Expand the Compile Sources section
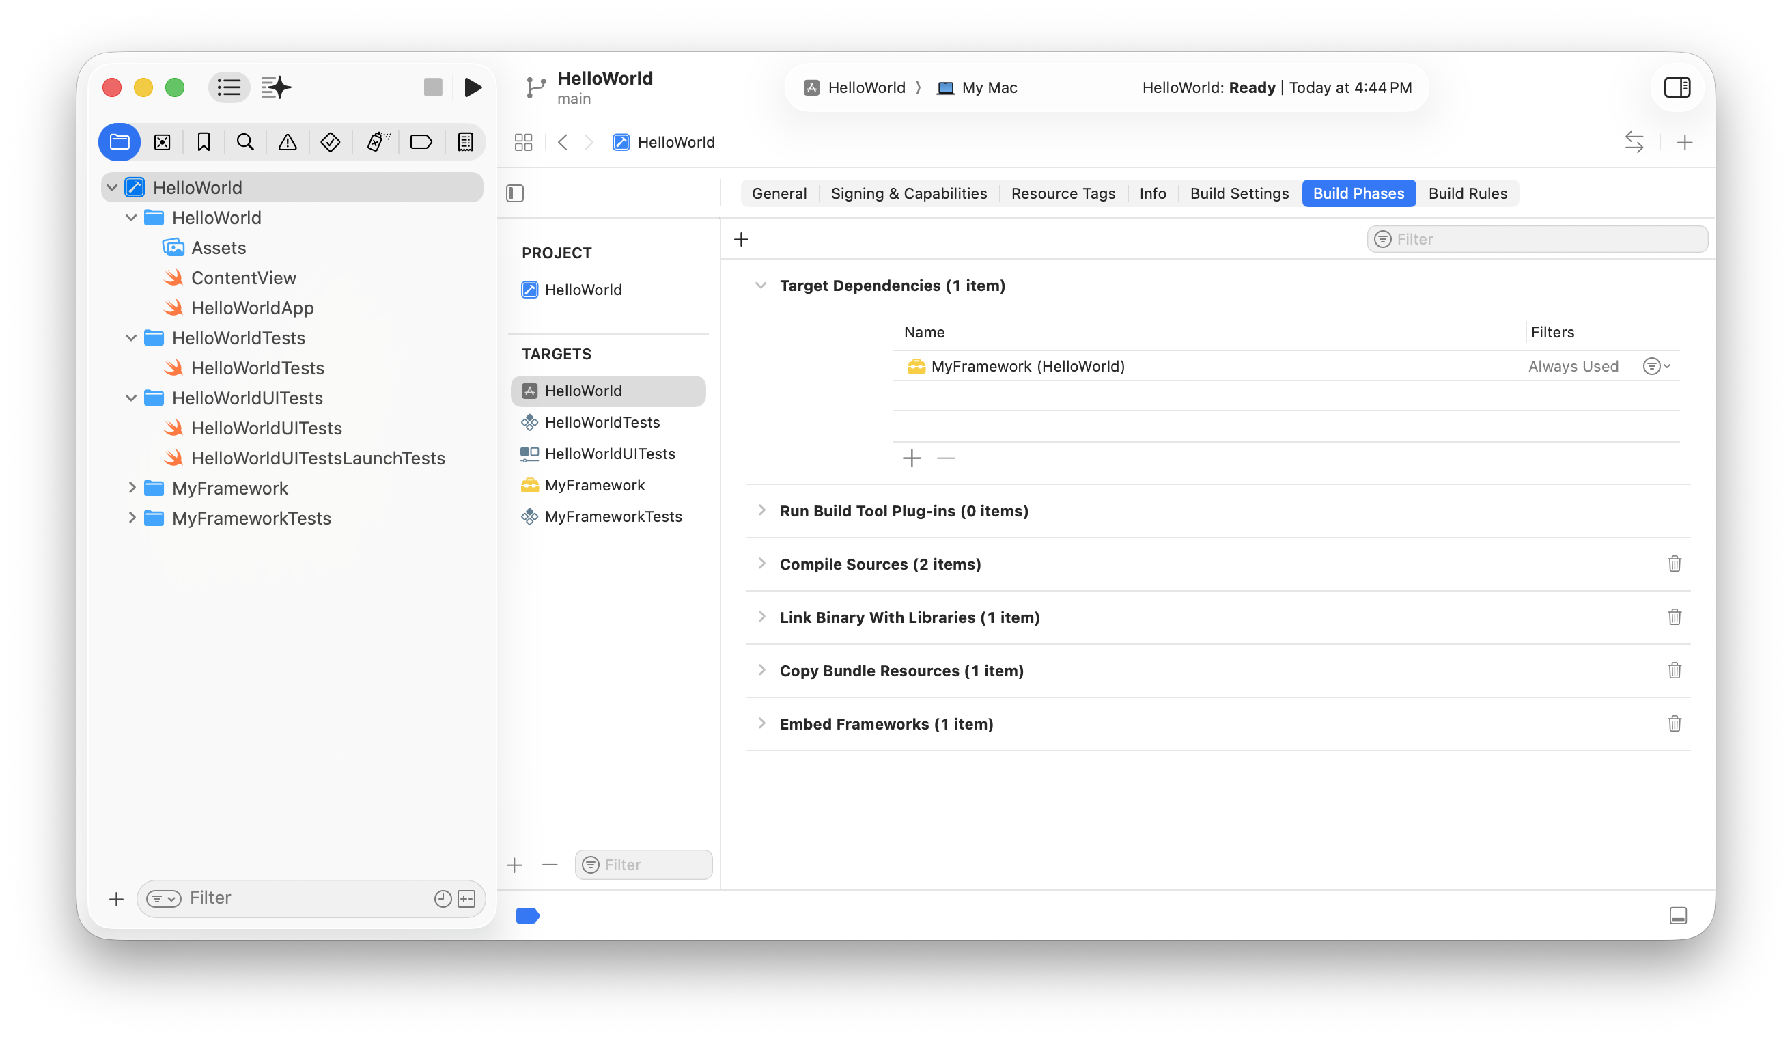This screenshot has width=1792, height=1041. point(761,564)
